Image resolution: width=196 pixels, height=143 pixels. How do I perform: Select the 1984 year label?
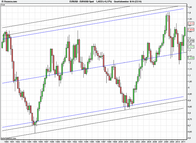pos(29,142)
